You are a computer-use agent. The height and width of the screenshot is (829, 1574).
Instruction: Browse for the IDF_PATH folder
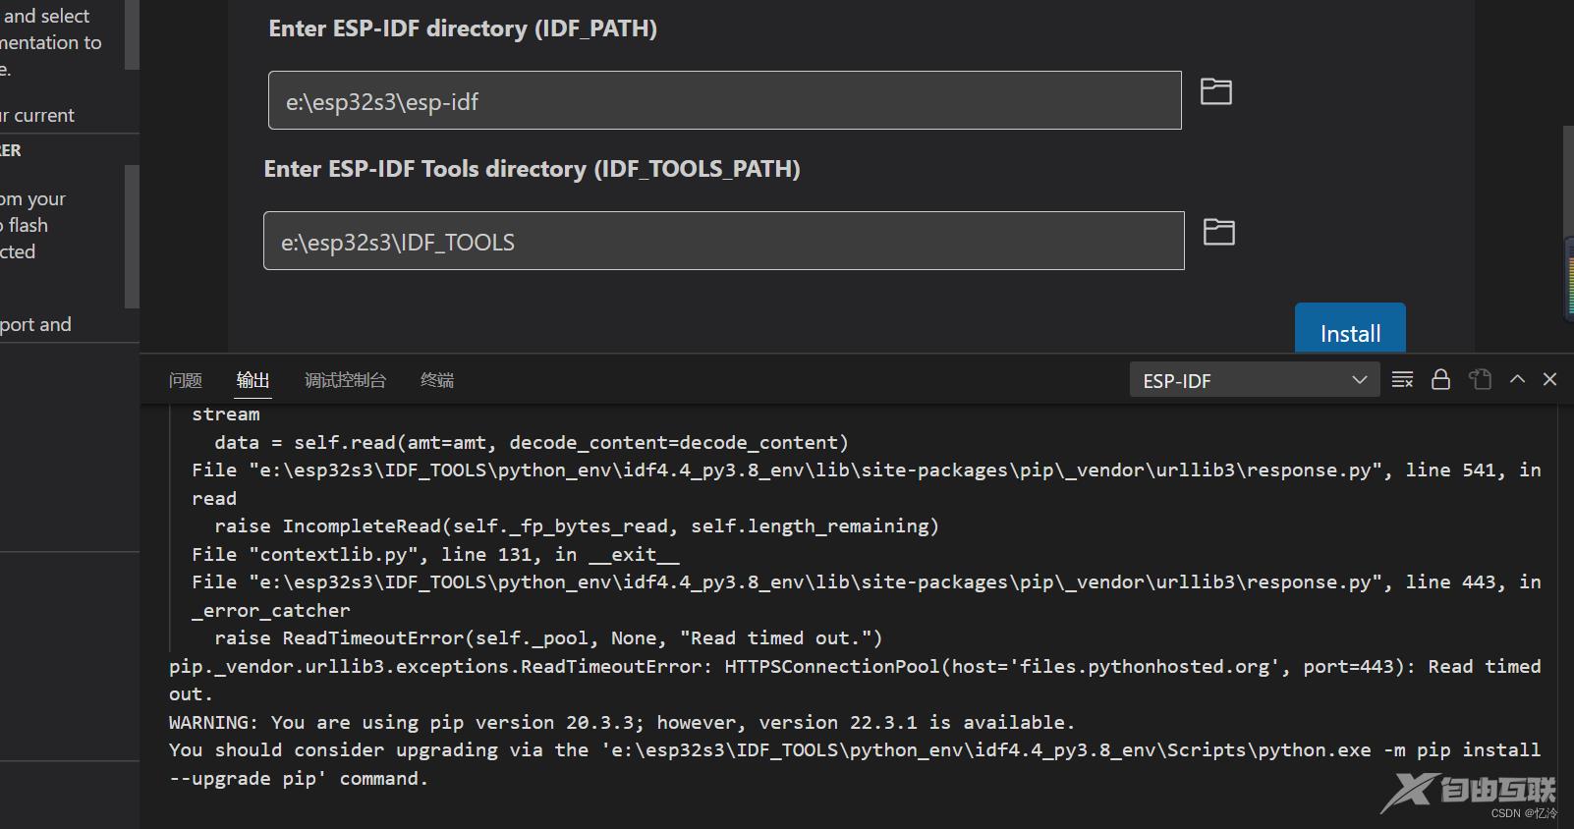[1215, 92]
